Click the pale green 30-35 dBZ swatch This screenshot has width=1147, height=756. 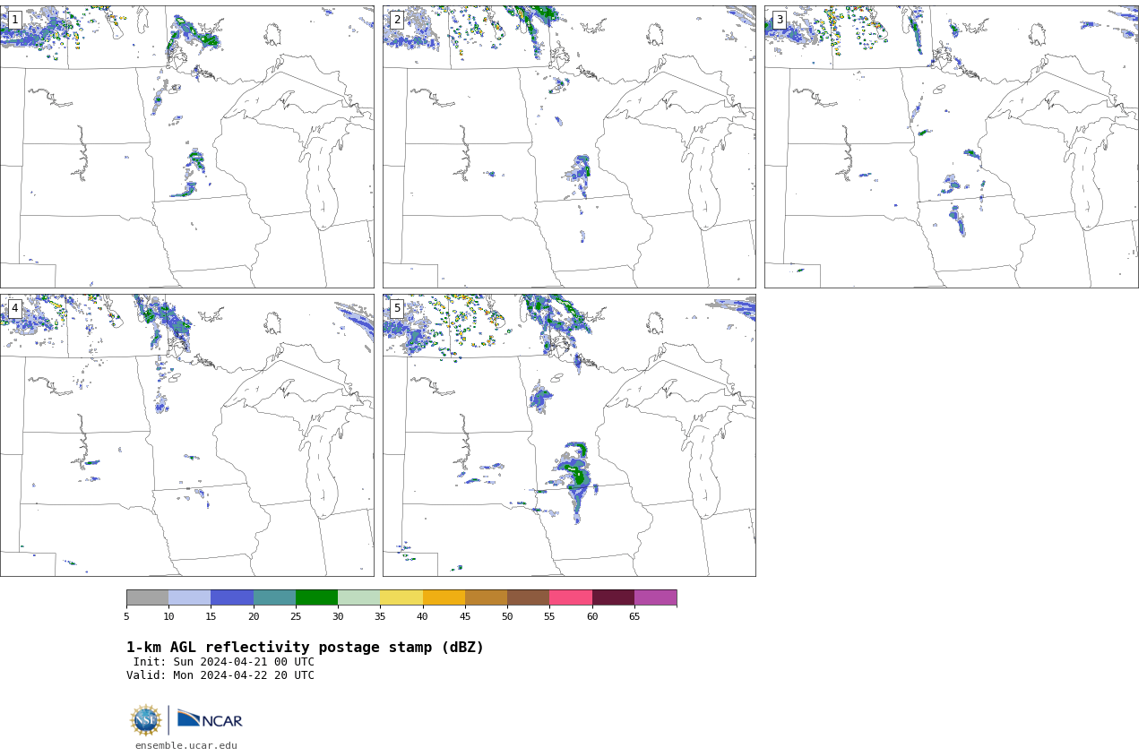(x=359, y=597)
